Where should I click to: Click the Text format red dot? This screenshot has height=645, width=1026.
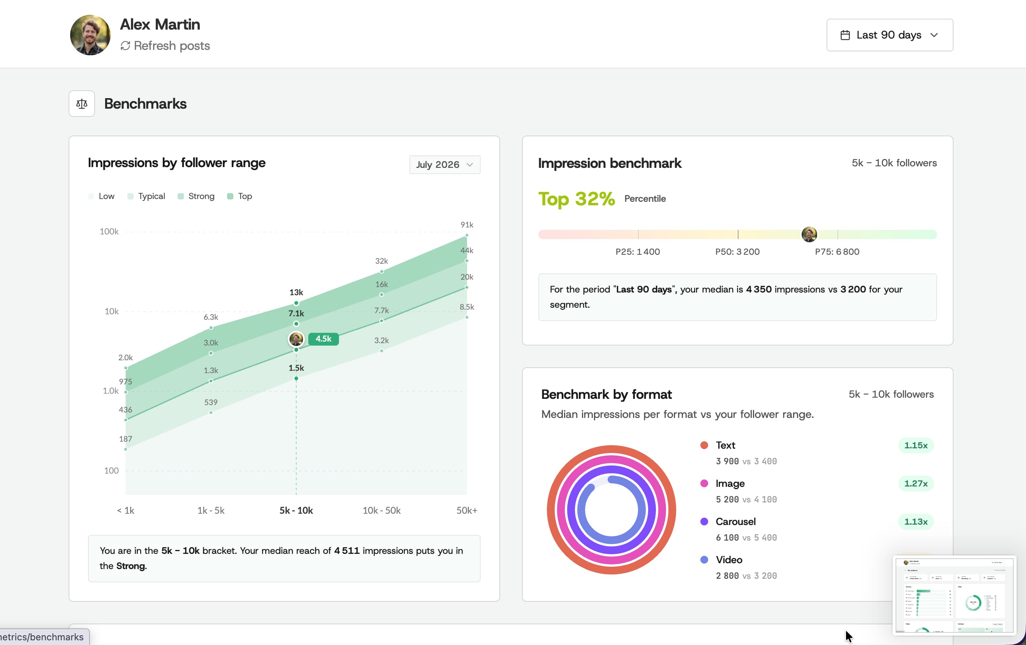pyautogui.click(x=704, y=445)
